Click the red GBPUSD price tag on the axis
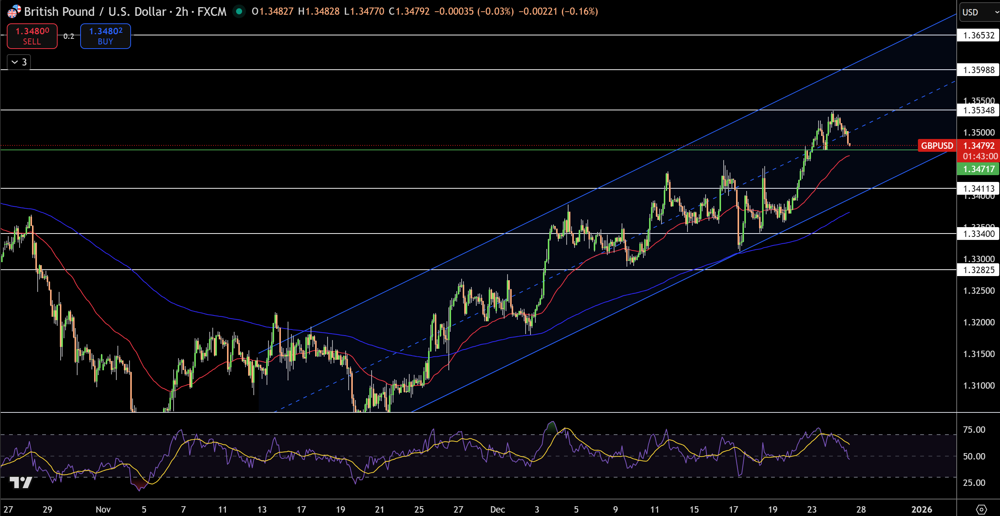 click(938, 146)
